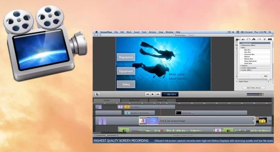The height and width of the screenshot is (152, 280).
Task: Switch to the Default timeline tab
Action: tap(107, 100)
